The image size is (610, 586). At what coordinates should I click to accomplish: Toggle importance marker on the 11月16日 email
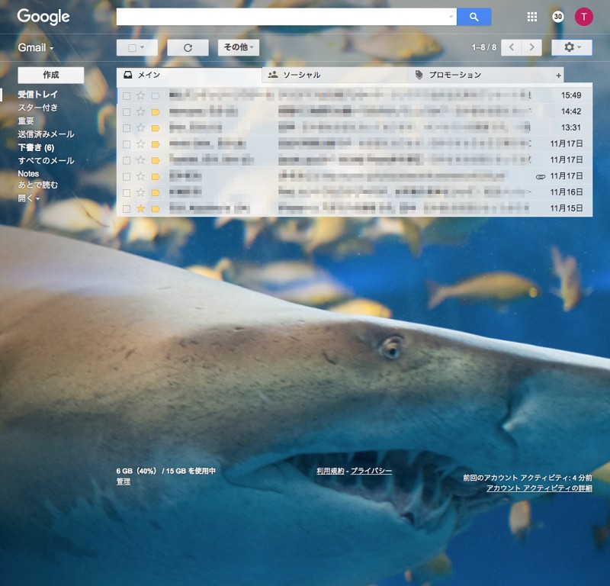click(x=156, y=193)
